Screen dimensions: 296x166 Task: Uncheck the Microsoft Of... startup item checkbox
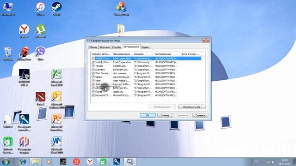coord(93,95)
